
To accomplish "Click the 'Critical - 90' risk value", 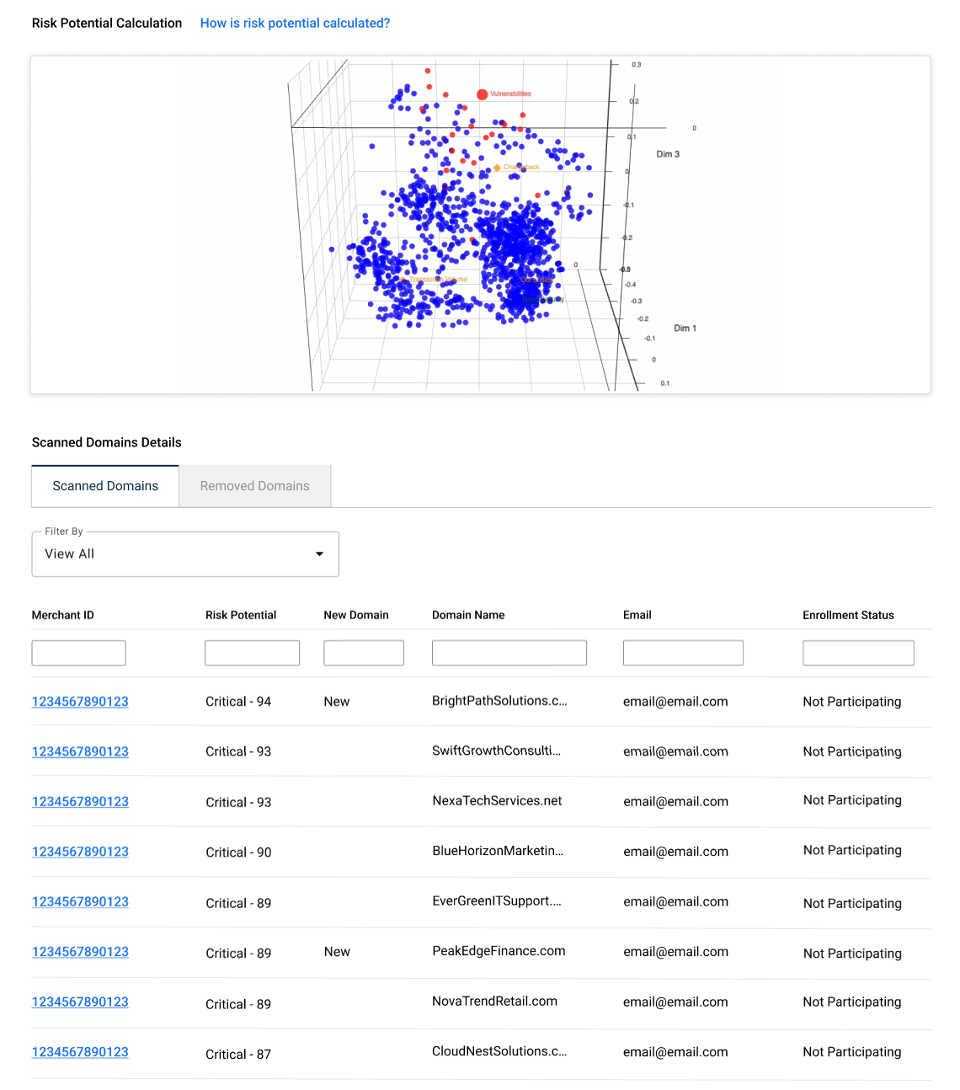I will (x=238, y=852).
